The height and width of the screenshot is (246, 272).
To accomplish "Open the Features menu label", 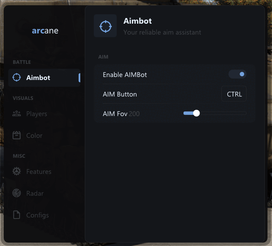I will click(x=39, y=172).
